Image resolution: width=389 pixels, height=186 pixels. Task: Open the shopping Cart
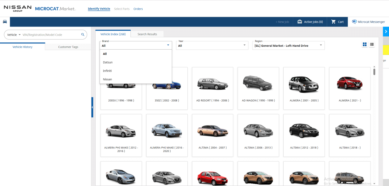click(337, 22)
